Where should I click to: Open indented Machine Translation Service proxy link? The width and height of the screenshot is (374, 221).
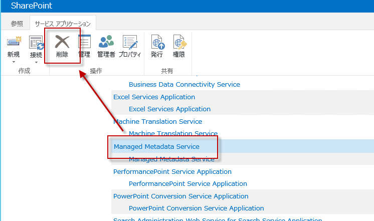point(173,133)
